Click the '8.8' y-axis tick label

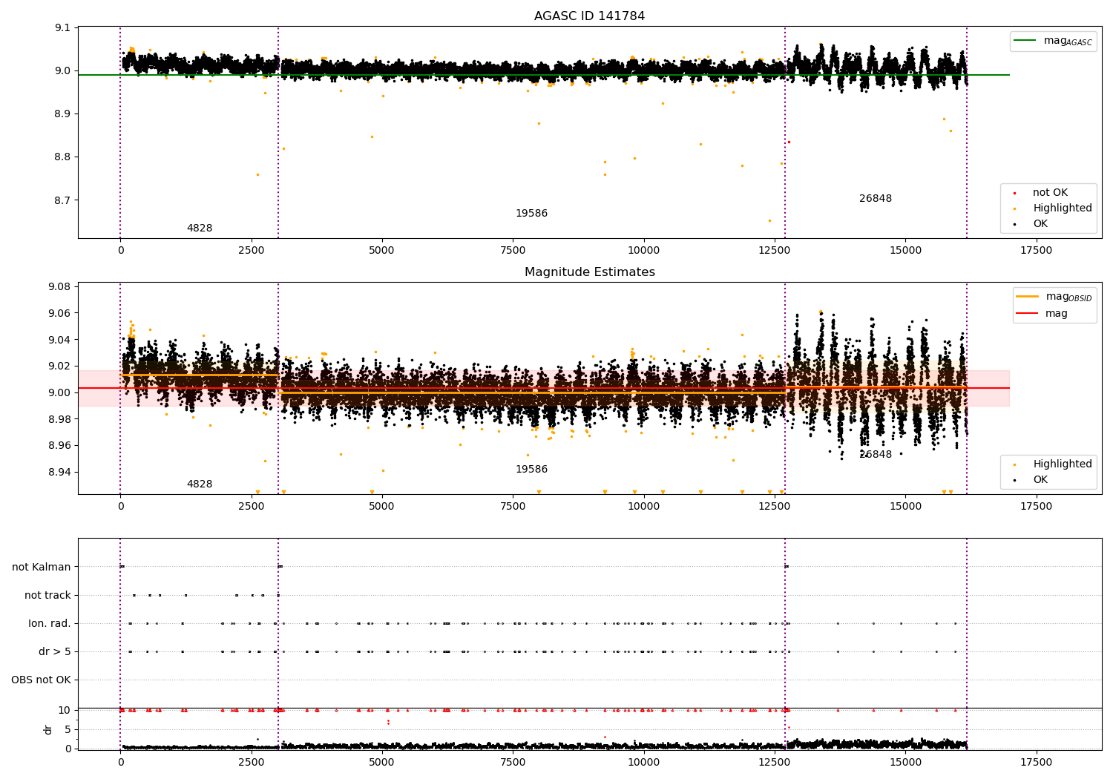[62, 157]
